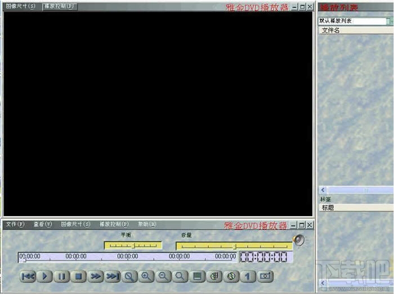Click the plain magnifier icon
The image size is (394, 294).
[180, 276]
